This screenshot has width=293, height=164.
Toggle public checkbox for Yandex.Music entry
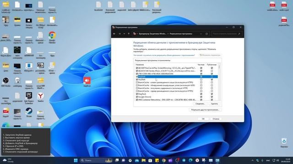point(212,71)
